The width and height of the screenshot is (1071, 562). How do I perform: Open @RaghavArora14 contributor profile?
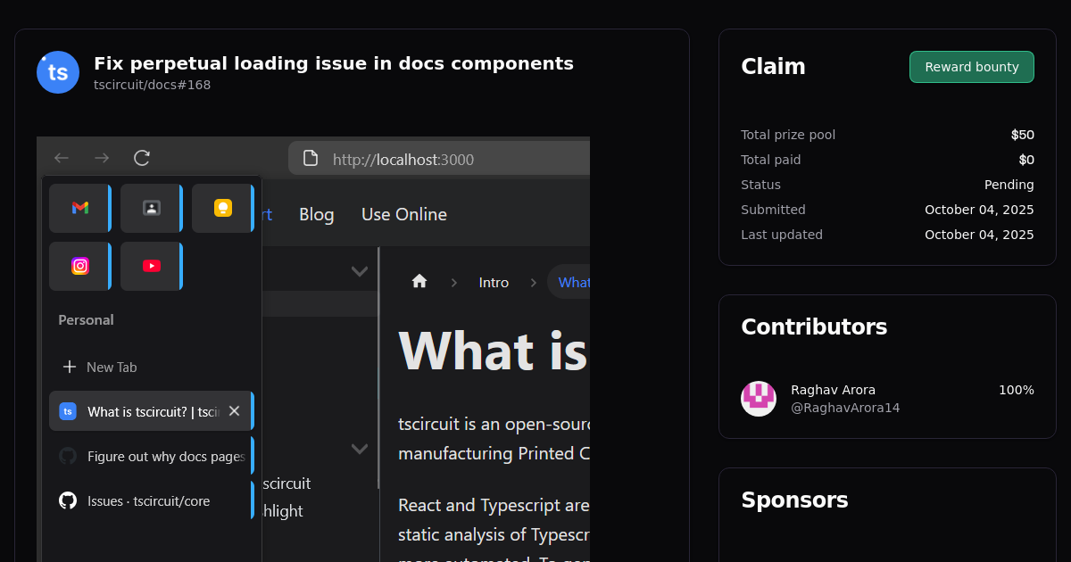846,407
